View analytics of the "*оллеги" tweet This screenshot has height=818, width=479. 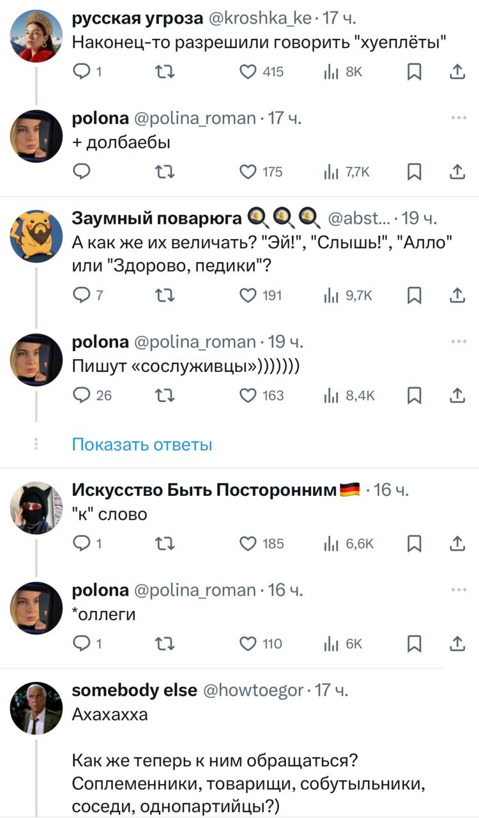click(x=331, y=644)
